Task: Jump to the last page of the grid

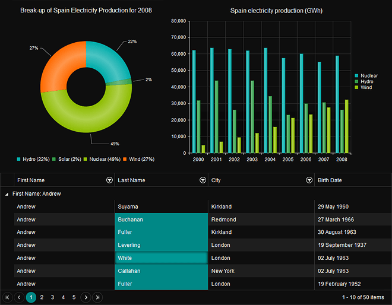Action: point(97,297)
